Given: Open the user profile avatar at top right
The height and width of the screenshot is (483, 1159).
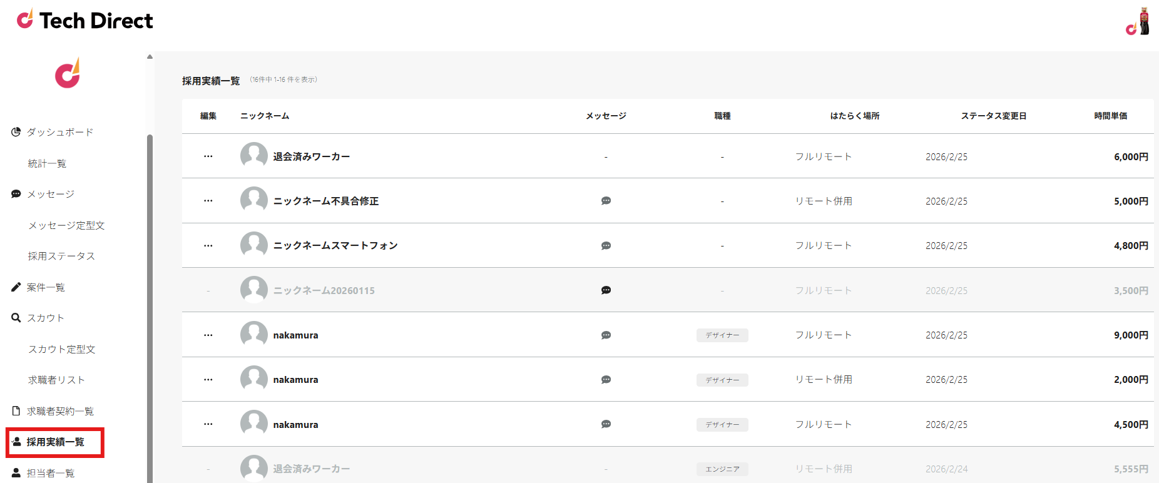Looking at the screenshot, I should 1138,22.
